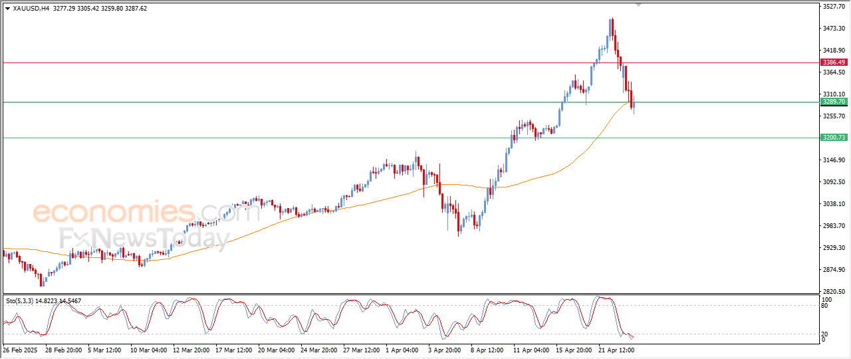Screen dimensions: 851x359
Task: Click the 3418.90 value on price scale
Action: [x=833, y=51]
